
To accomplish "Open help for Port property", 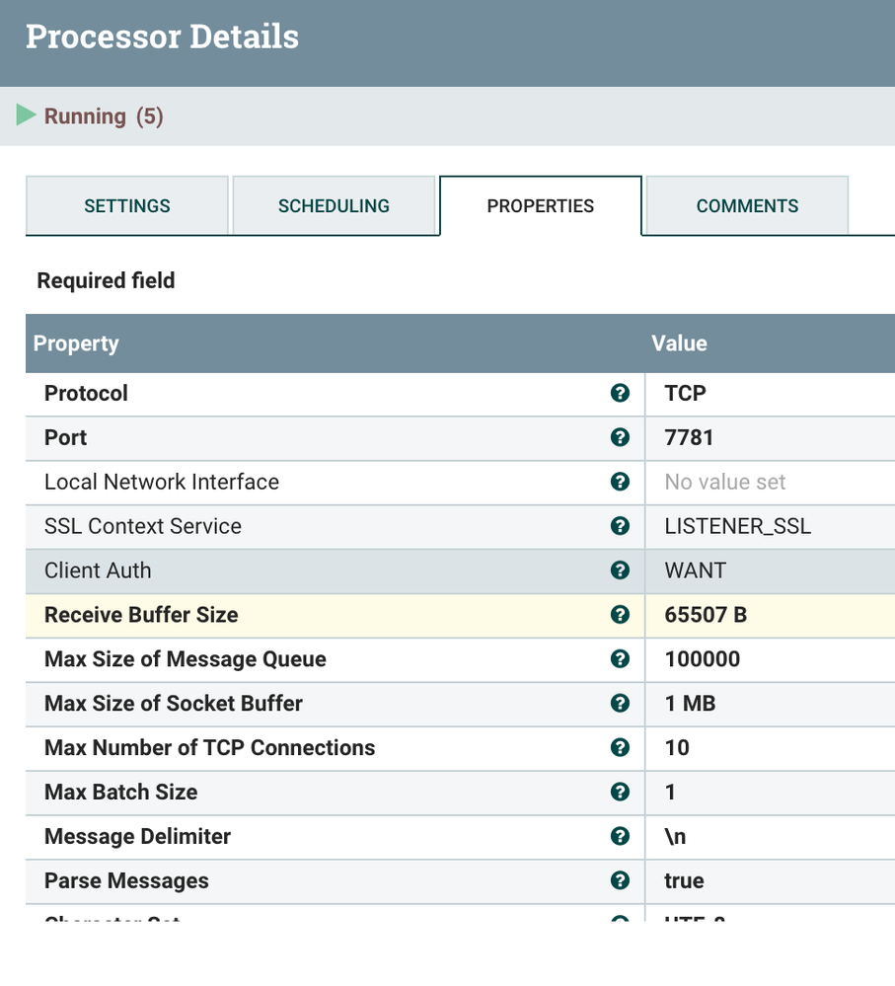I will tap(620, 437).
